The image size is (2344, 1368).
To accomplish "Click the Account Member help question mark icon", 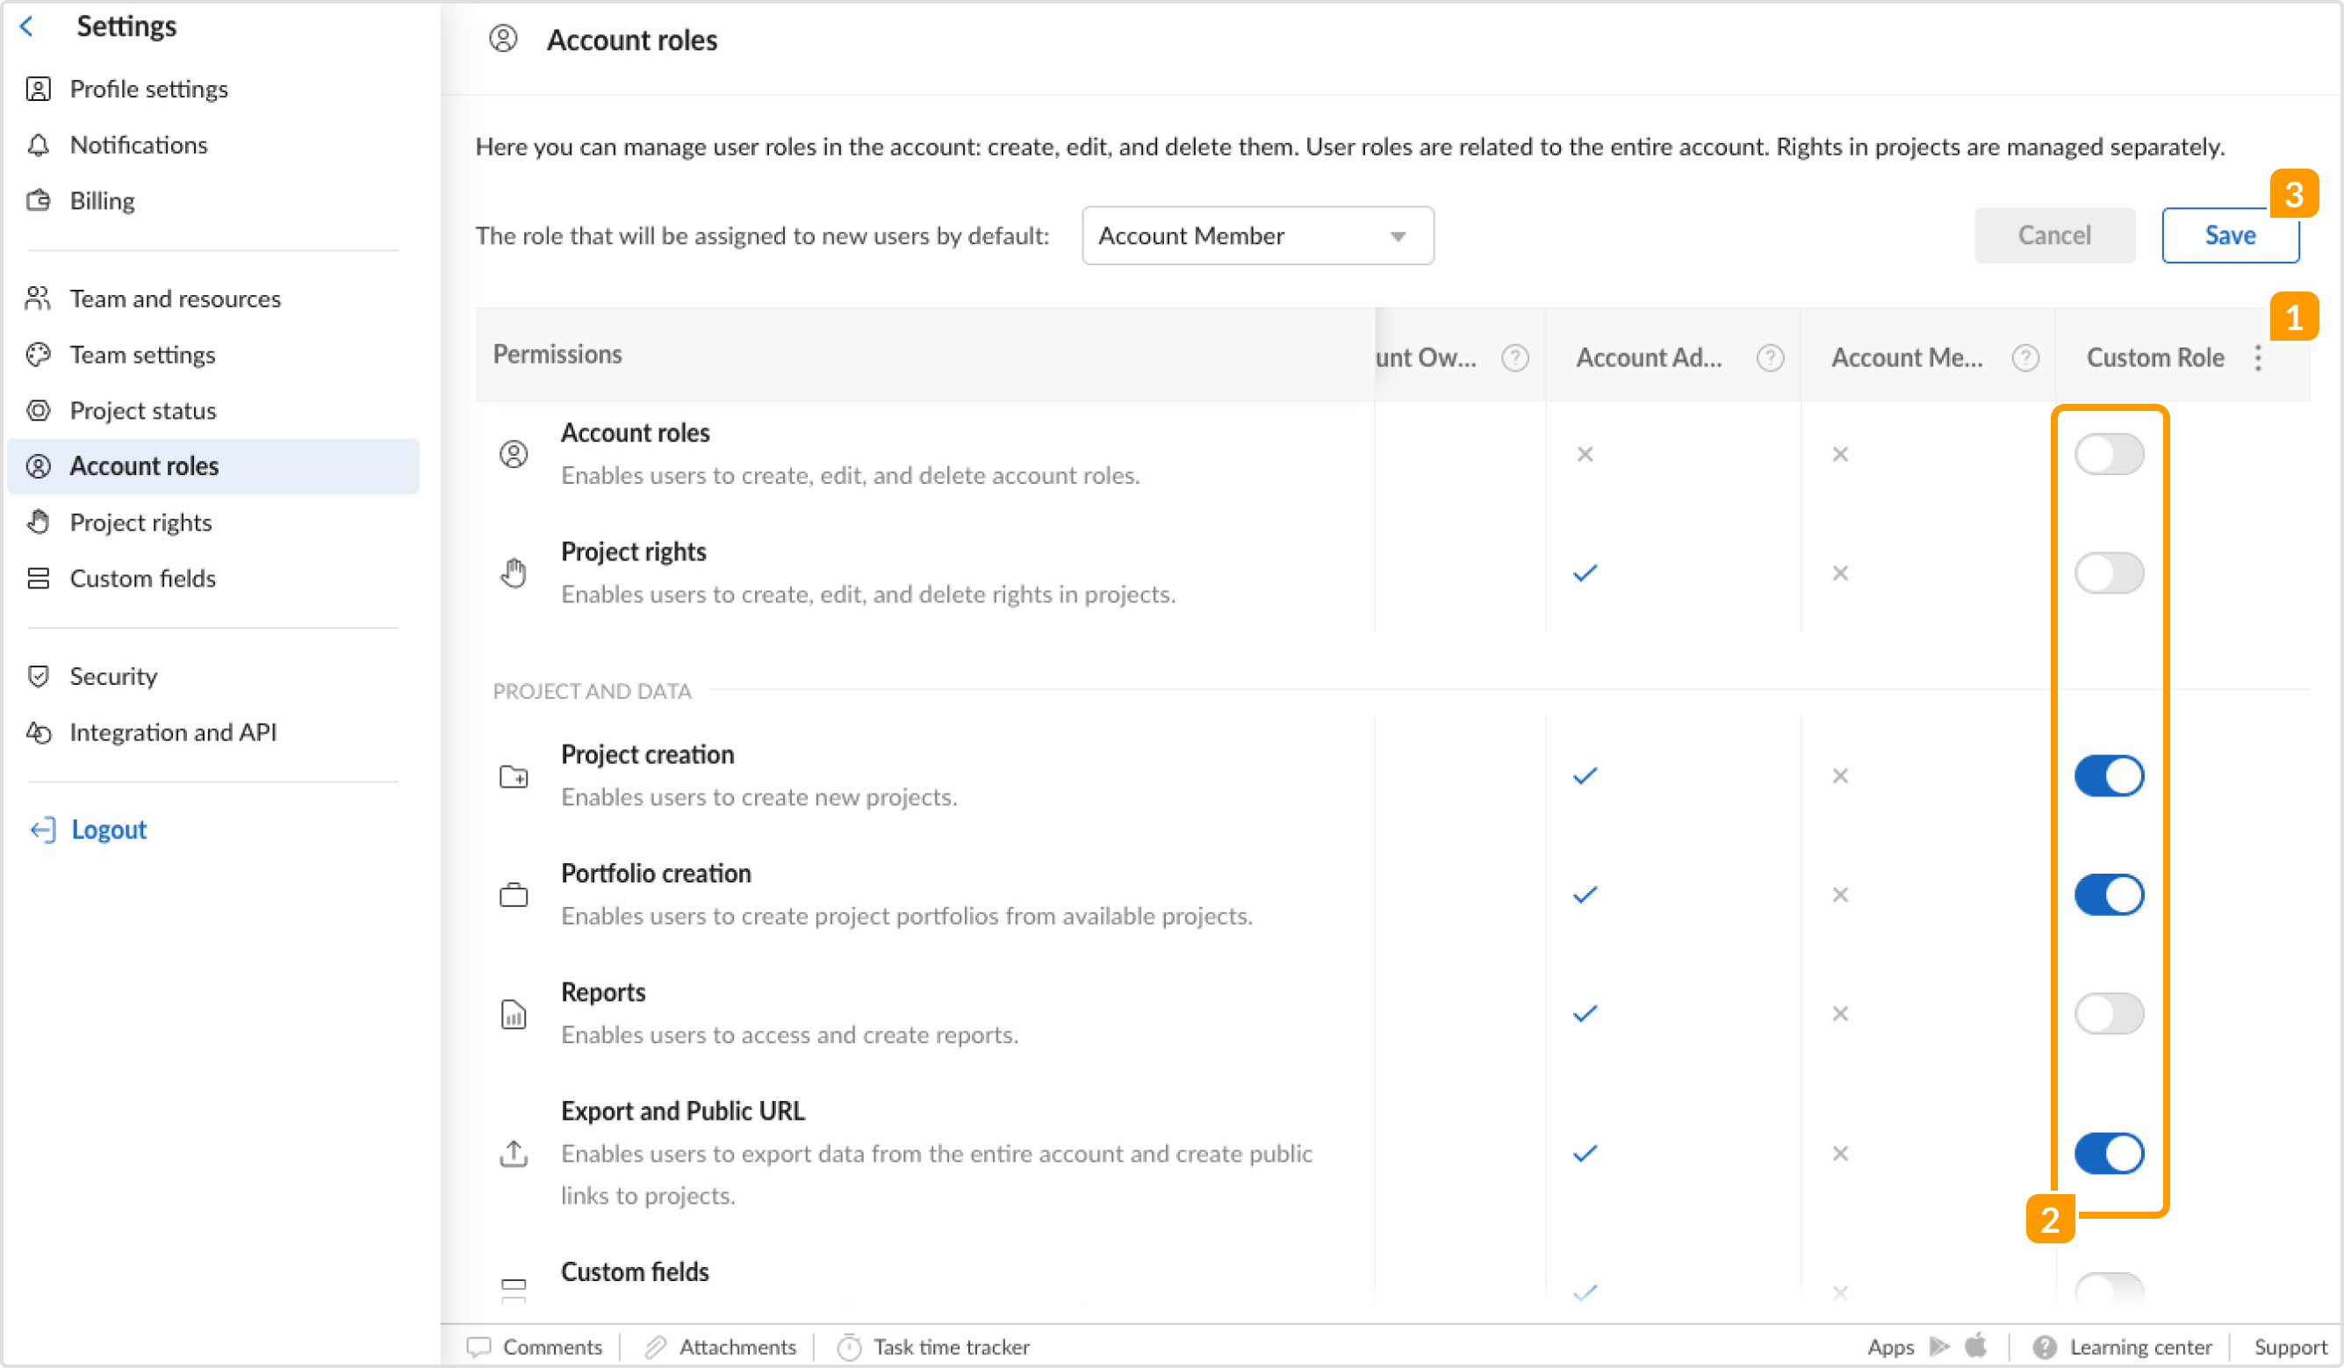I will [2025, 358].
